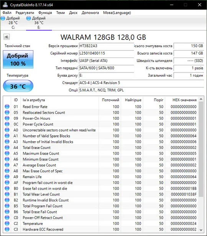Click the Поріг column header
207x236 pixels.
tap(154, 100)
